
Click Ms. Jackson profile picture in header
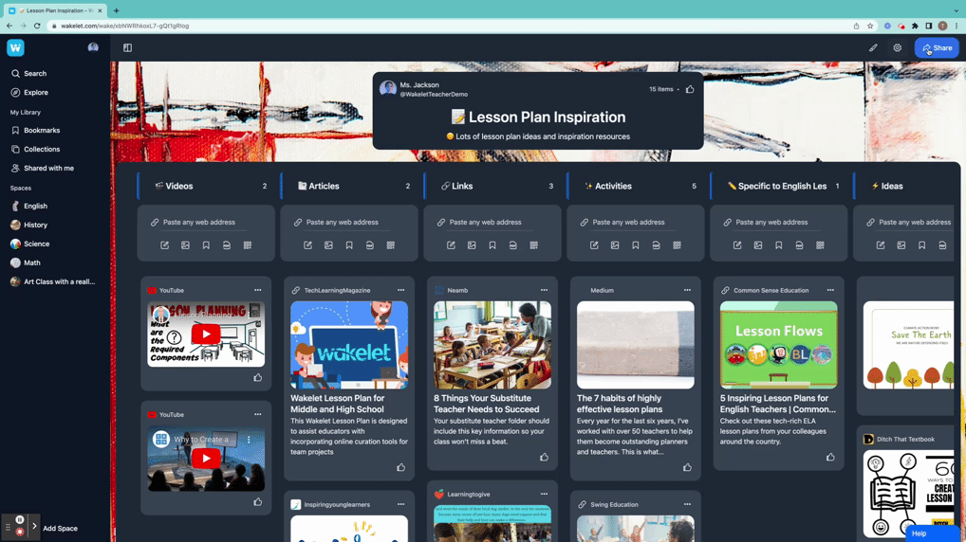click(x=387, y=88)
